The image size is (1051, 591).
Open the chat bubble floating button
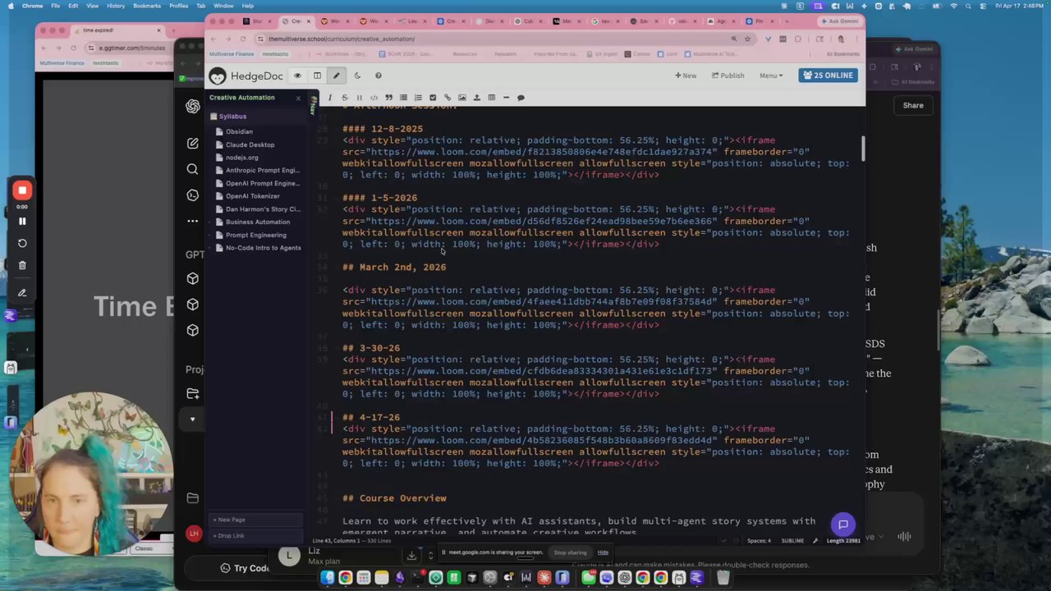(842, 525)
